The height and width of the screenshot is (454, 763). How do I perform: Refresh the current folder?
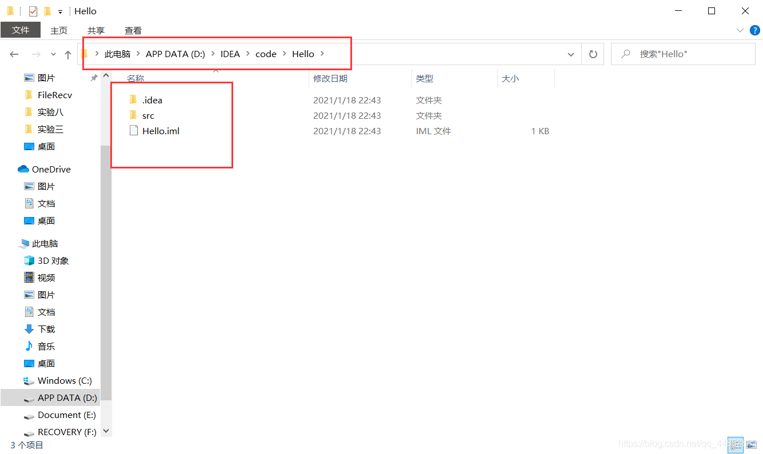click(x=593, y=54)
